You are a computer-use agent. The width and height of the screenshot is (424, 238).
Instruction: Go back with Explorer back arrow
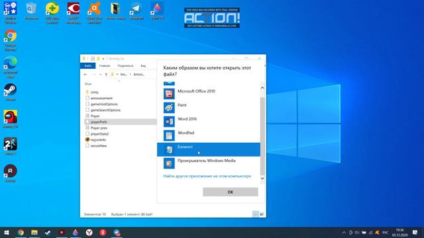coord(85,74)
